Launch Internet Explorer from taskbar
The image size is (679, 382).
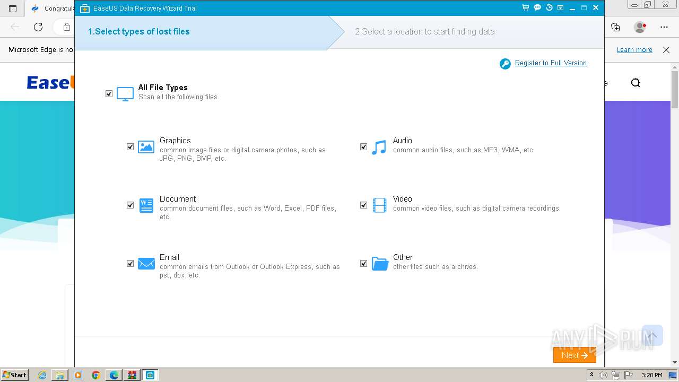coord(42,375)
